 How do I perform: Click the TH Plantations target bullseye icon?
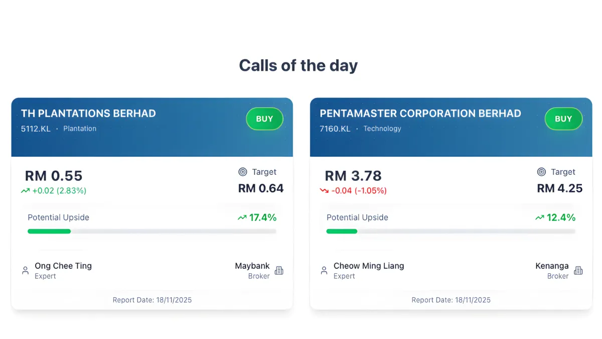tap(243, 172)
